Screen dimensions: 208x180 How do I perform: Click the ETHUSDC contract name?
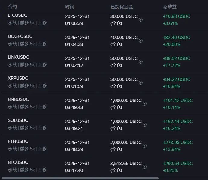click(18, 141)
